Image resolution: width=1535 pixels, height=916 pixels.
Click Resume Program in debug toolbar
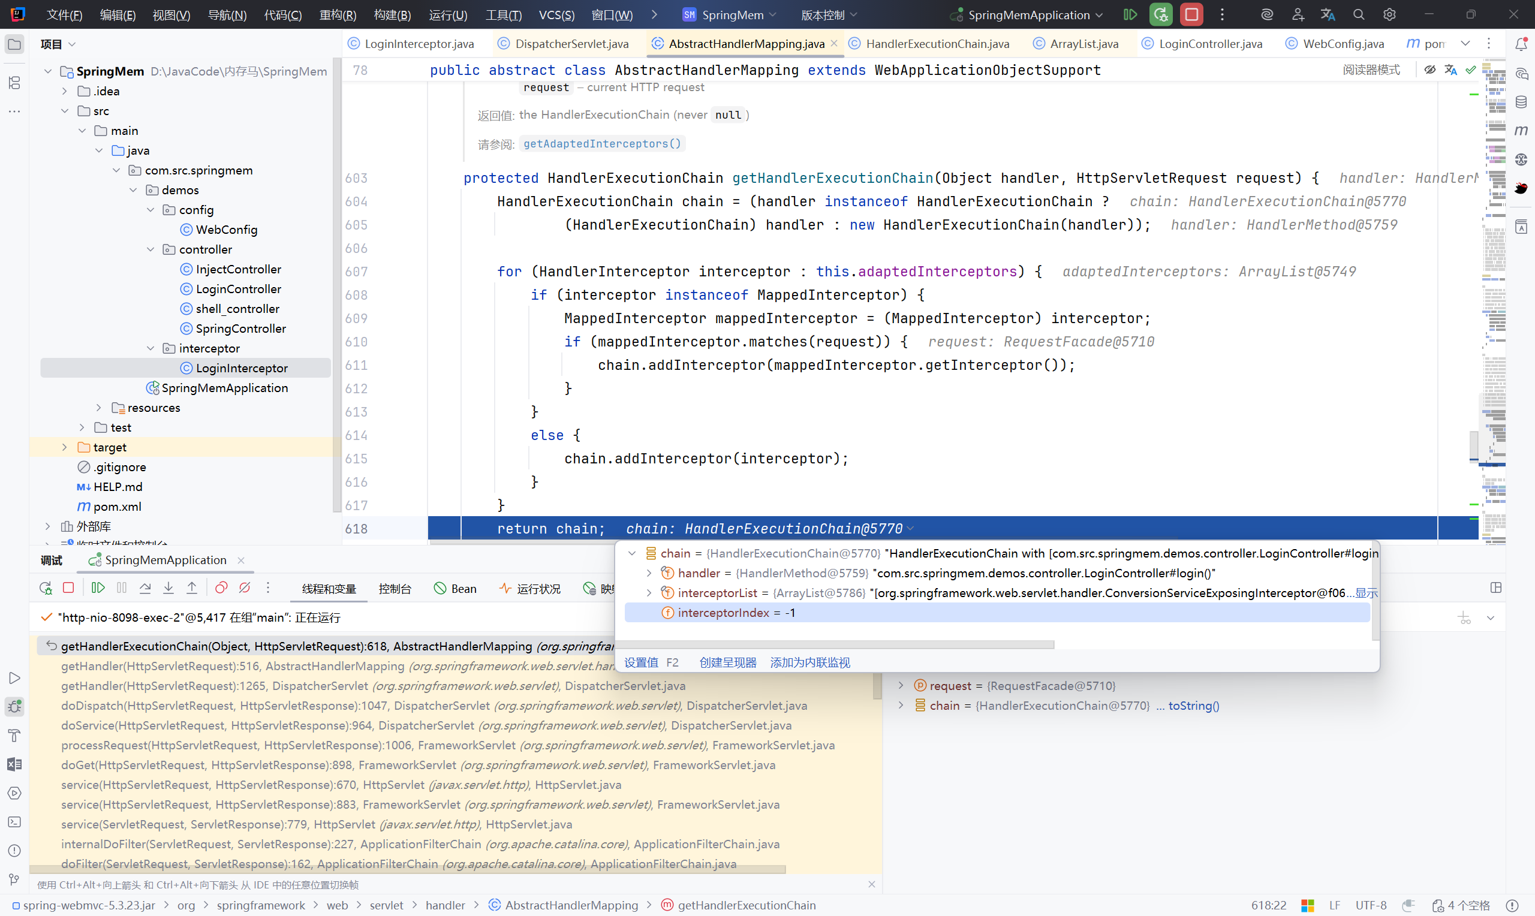[98, 587]
